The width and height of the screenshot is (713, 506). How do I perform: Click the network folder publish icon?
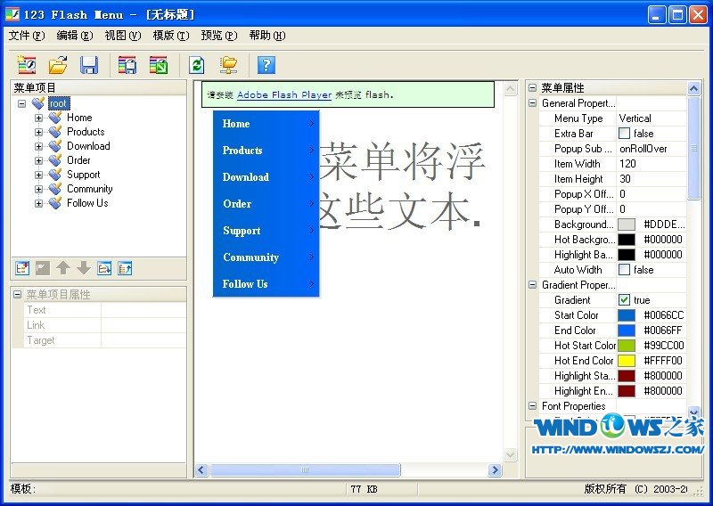[x=229, y=65]
